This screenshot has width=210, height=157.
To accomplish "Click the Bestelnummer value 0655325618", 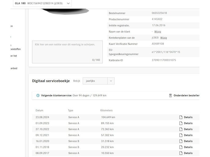I will click(x=159, y=13).
